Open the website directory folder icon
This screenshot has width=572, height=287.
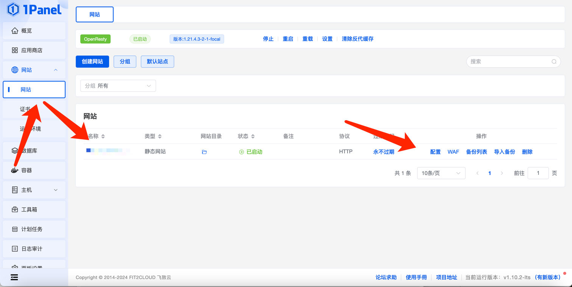click(x=204, y=152)
